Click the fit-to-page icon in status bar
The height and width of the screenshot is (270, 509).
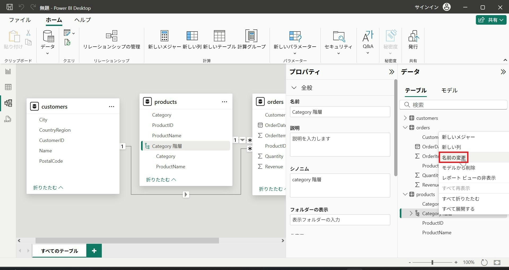497,262
